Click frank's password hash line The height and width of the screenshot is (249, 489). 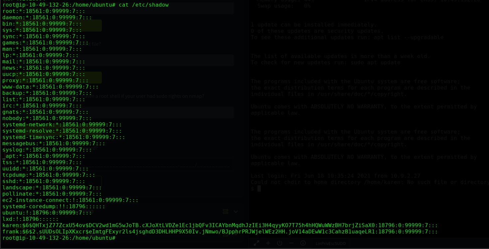[220, 232]
